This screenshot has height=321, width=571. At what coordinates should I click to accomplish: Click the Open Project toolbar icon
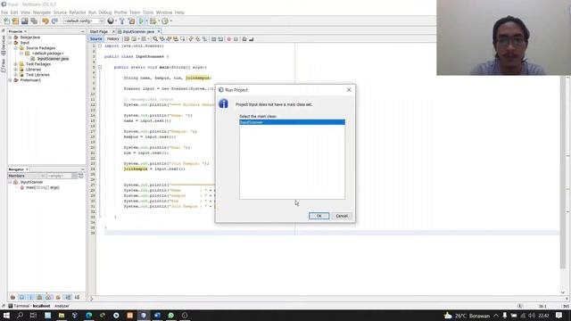pos(25,21)
